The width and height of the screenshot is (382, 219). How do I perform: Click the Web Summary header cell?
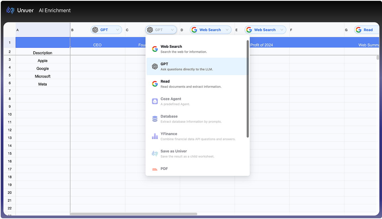click(x=362, y=43)
